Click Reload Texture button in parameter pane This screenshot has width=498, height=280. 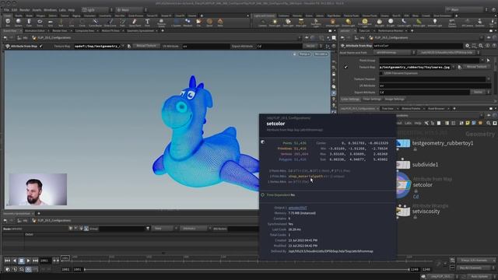[476, 67]
